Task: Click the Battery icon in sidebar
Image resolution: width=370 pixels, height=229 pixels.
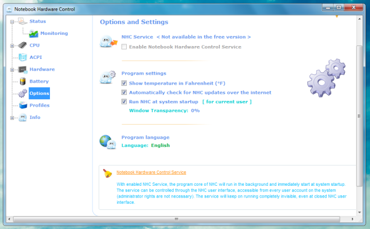Action: coord(22,81)
